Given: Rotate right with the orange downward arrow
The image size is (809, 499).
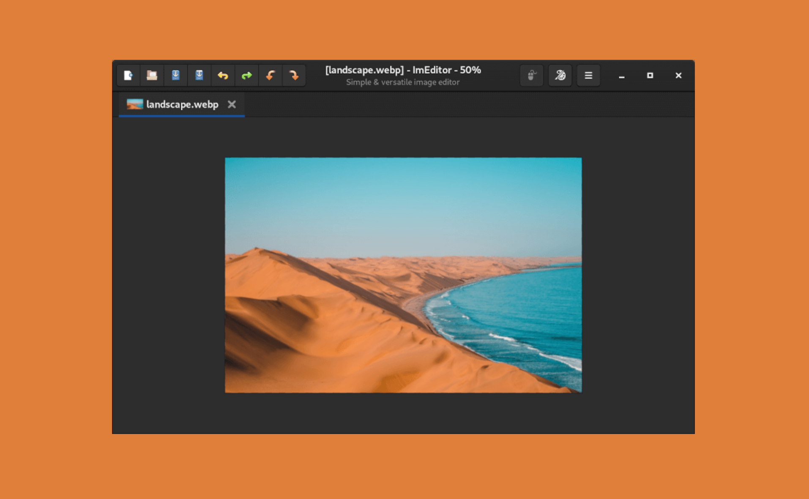Looking at the screenshot, I should point(294,76).
